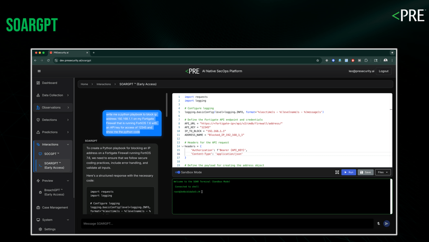Click the Home breadcrumb link
This screenshot has height=242, width=429.
(x=84, y=84)
